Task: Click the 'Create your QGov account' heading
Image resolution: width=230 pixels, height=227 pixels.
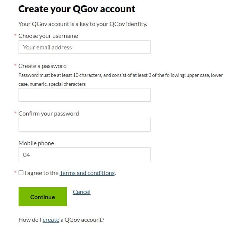Action: (77, 9)
